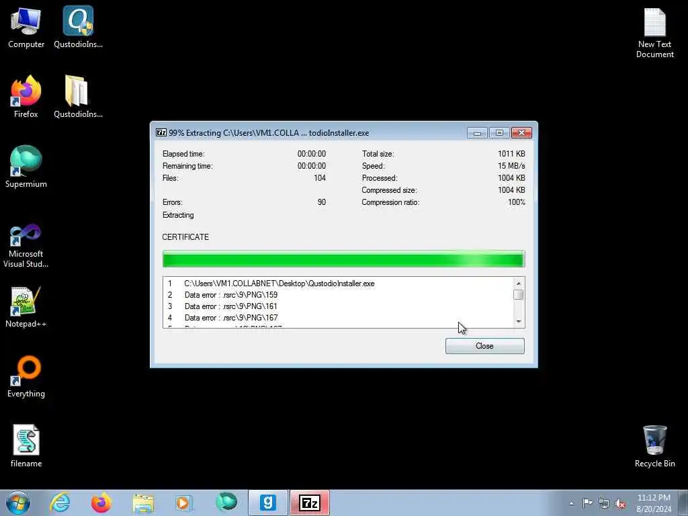Open Supermium from the taskbar
The width and height of the screenshot is (688, 516).
coord(226,503)
